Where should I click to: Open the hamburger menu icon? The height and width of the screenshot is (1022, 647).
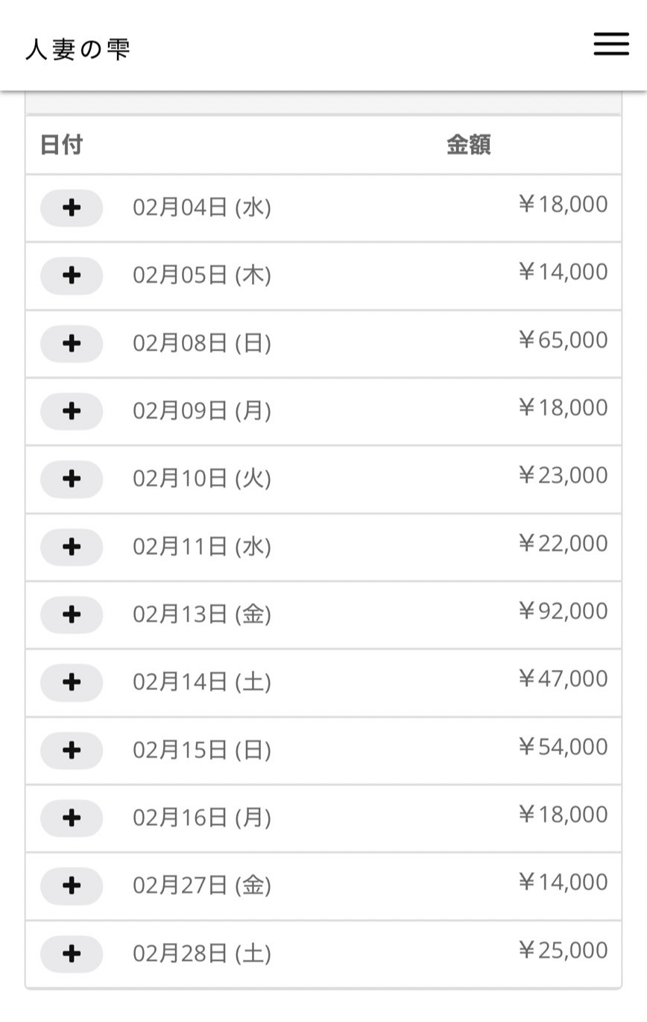(x=610, y=44)
